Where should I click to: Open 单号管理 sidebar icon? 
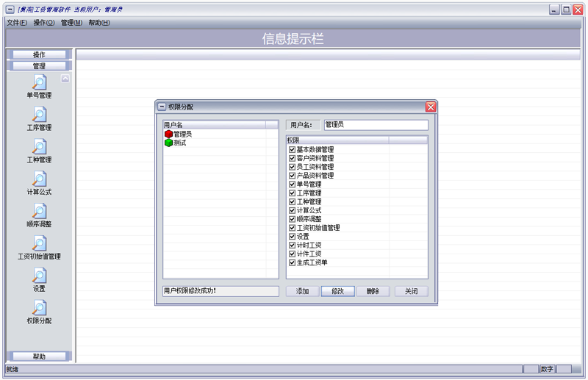40,82
